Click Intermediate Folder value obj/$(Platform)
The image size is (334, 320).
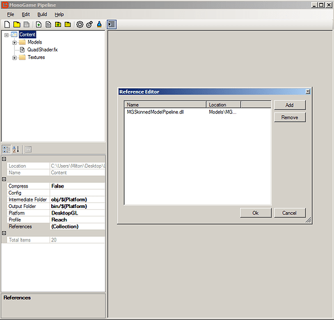(x=77, y=200)
